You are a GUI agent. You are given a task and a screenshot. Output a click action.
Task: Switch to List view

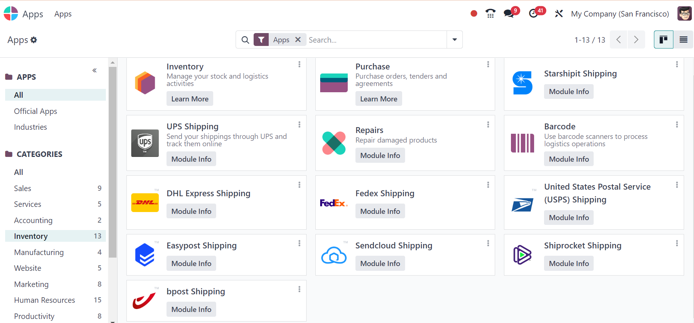pos(683,40)
